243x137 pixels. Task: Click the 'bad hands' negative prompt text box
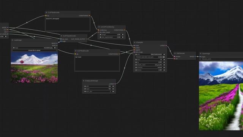coord(97,64)
